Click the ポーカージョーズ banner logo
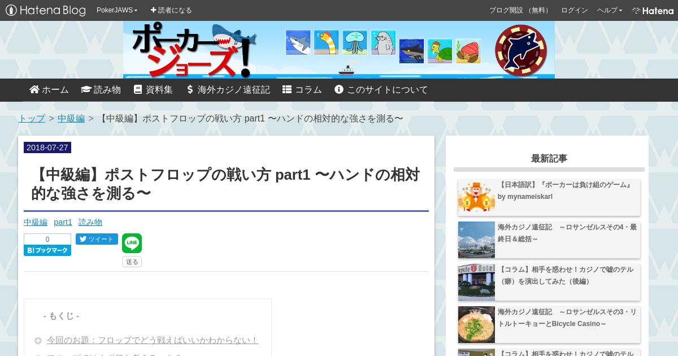Image resolution: width=678 pixels, height=356 pixels. (193, 50)
